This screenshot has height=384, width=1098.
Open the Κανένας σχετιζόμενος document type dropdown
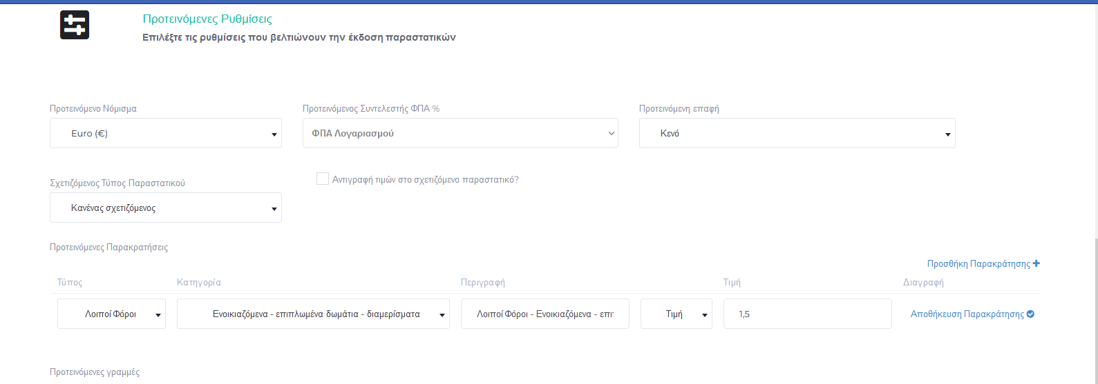(x=166, y=208)
